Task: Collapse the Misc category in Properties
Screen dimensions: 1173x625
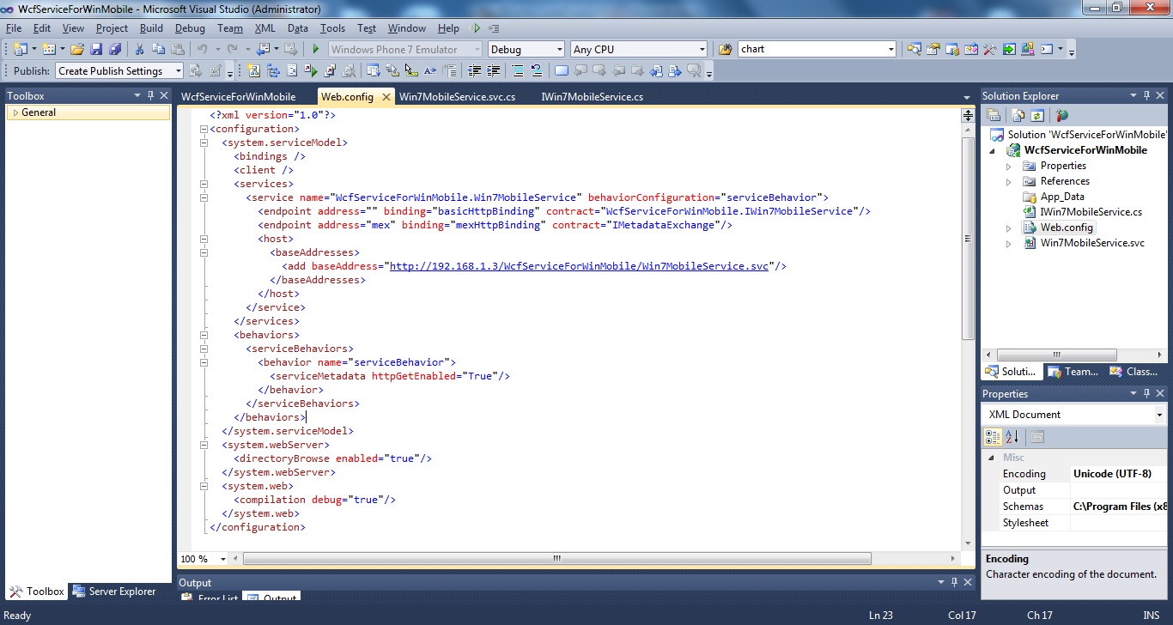Action: click(x=992, y=458)
